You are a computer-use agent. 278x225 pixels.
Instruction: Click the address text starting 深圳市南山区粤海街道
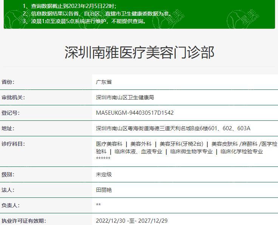click(x=173, y=128)
